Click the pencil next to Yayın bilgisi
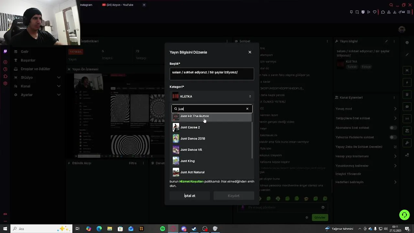Viewport: 414px width, 233px height. point(386,41)
